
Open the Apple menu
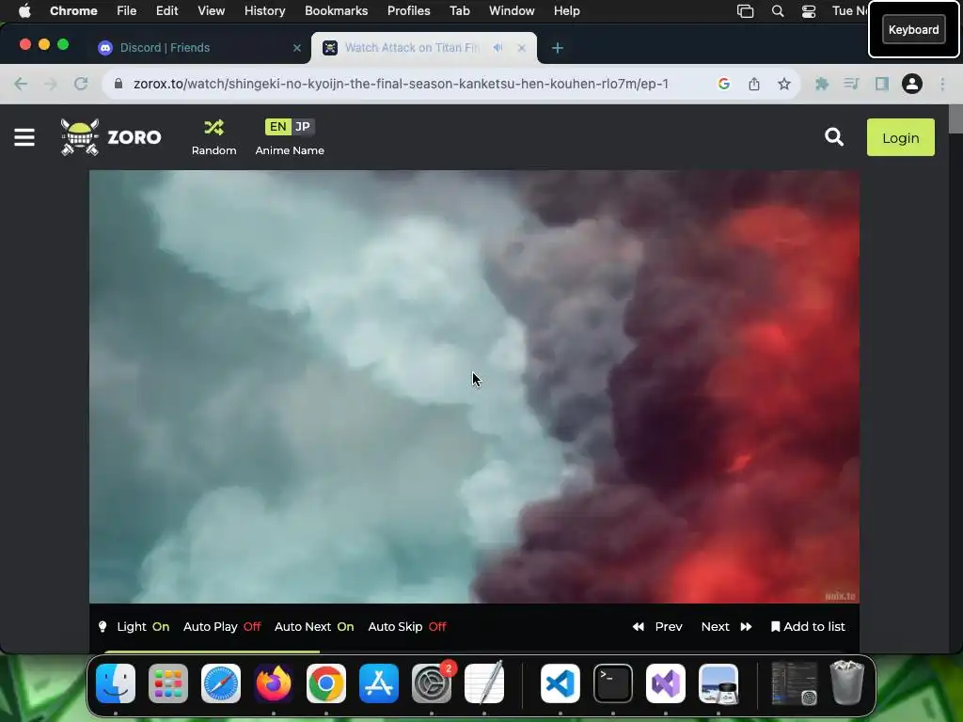(24, 11)
